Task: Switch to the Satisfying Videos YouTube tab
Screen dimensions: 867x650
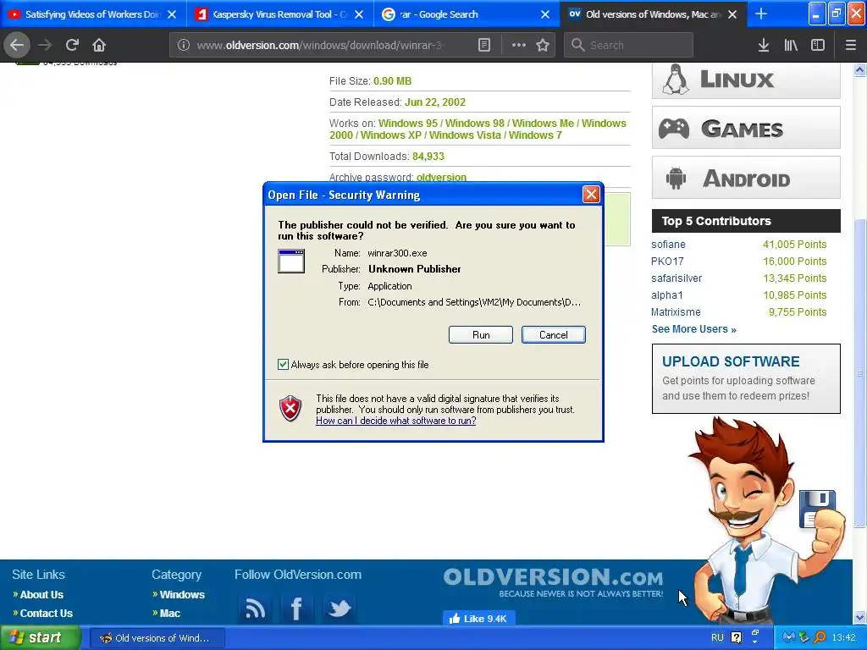Action: click(91, 14)
